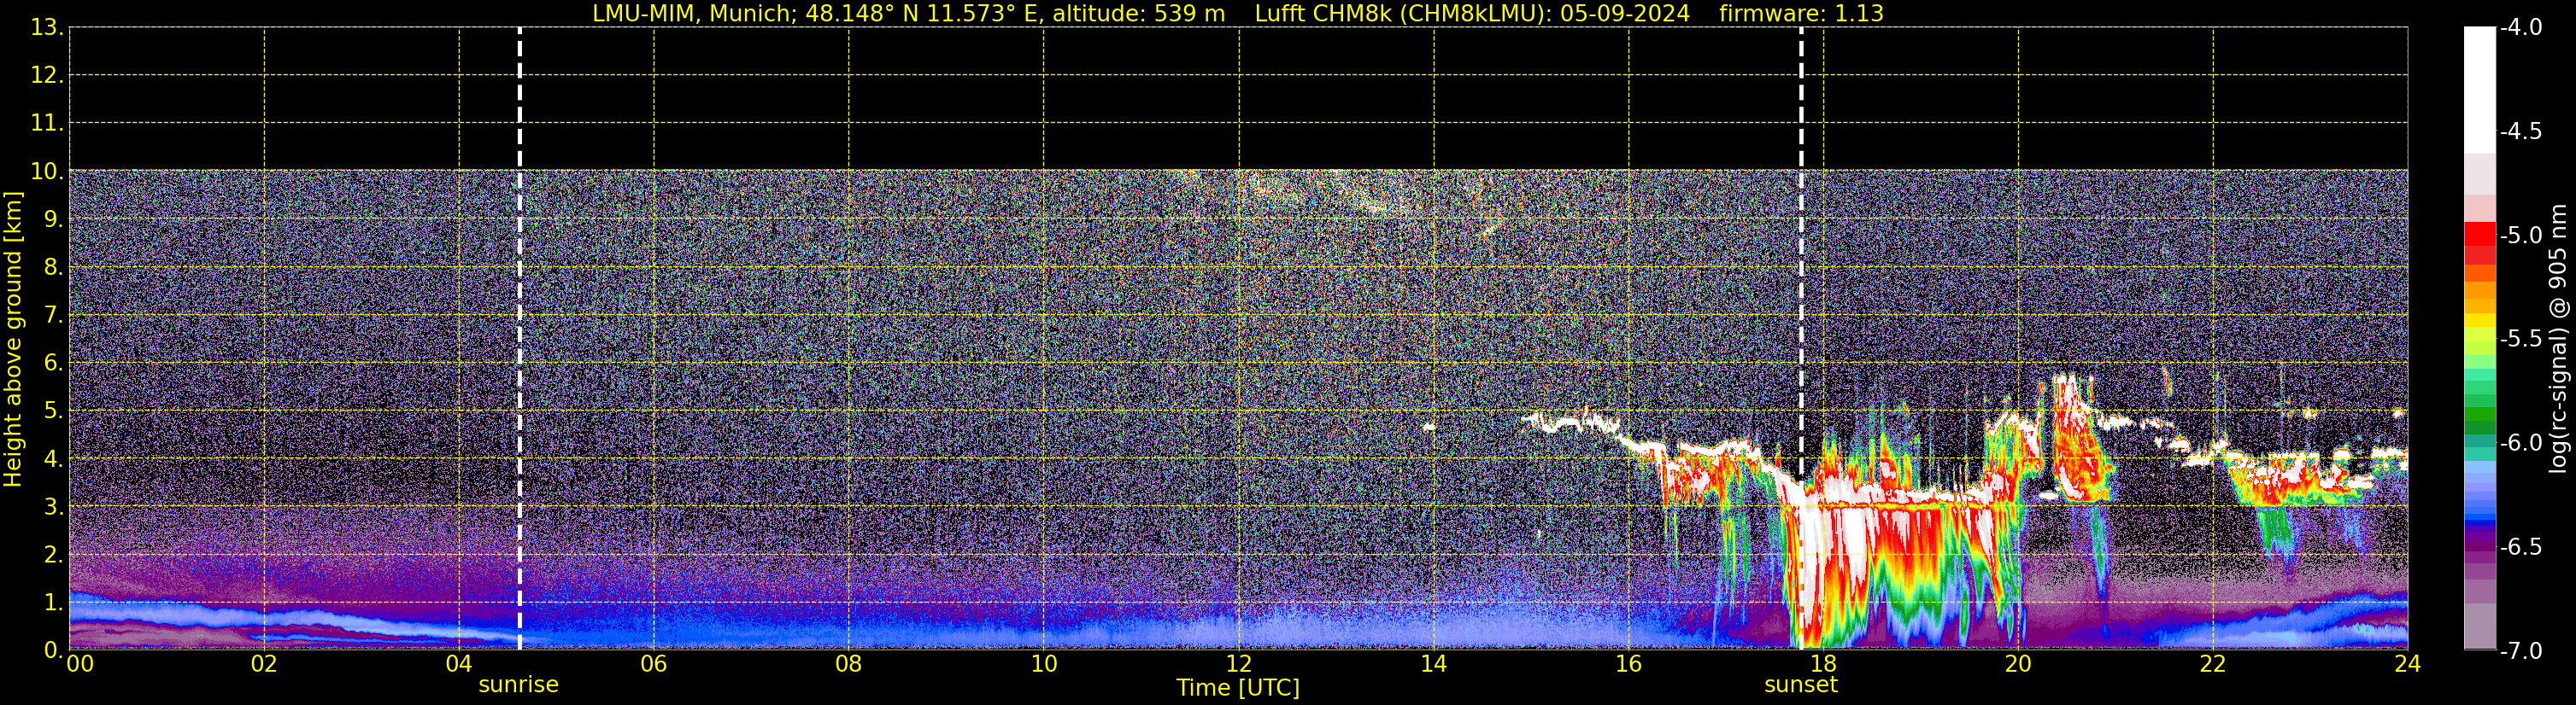Viewport: 2576px width, 705px height.
Task: Click the '16' time axis tick label
Action: (x=1629, y=664)
